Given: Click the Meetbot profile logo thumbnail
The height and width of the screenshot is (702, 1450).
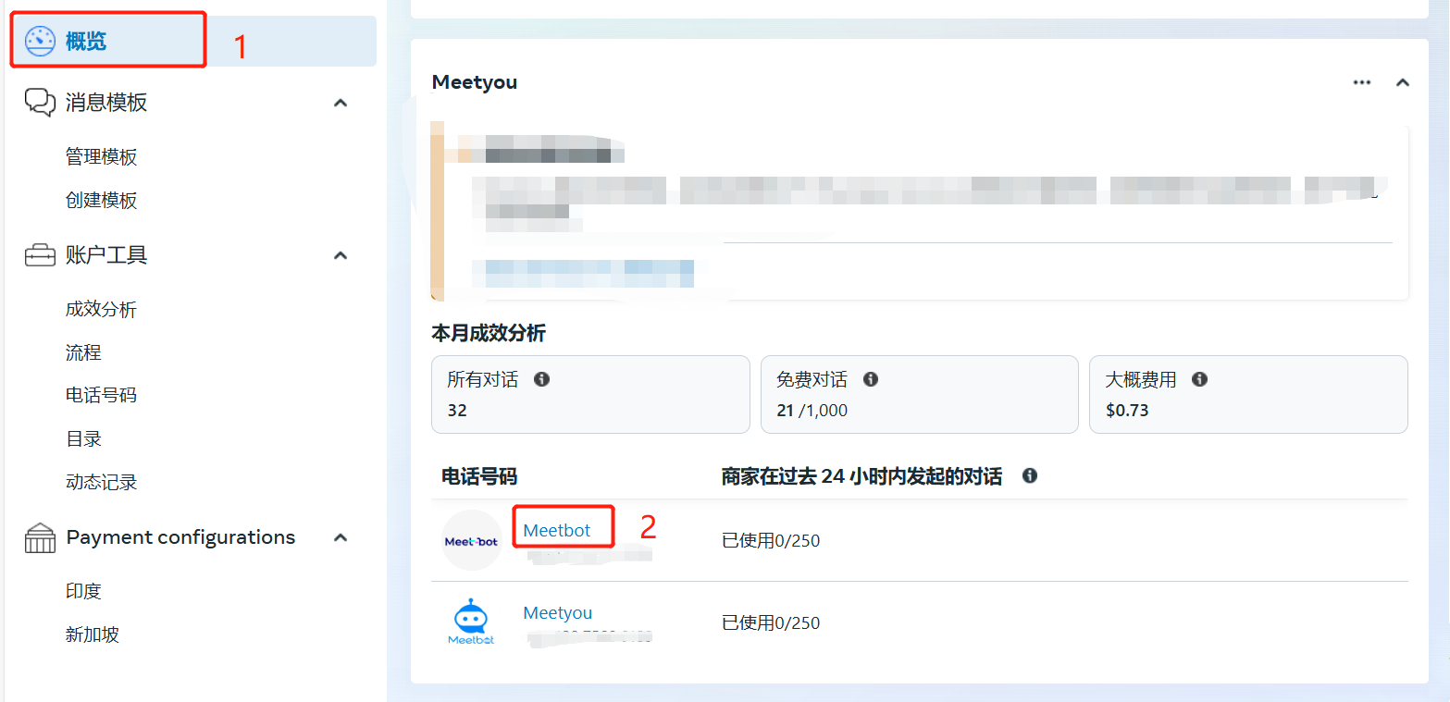Looking at the screenshot, I should [x=472, y=540].
